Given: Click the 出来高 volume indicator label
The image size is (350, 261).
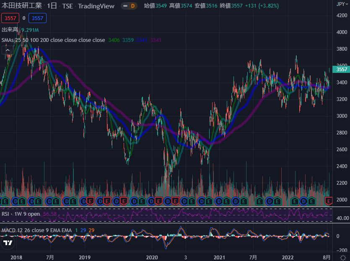Looking at the screenshot, I should 10,30.
